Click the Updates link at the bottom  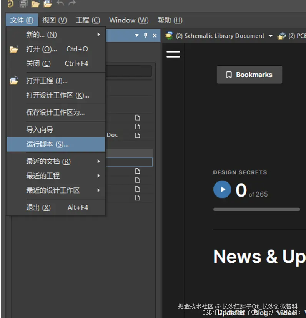tap(231, 313)
